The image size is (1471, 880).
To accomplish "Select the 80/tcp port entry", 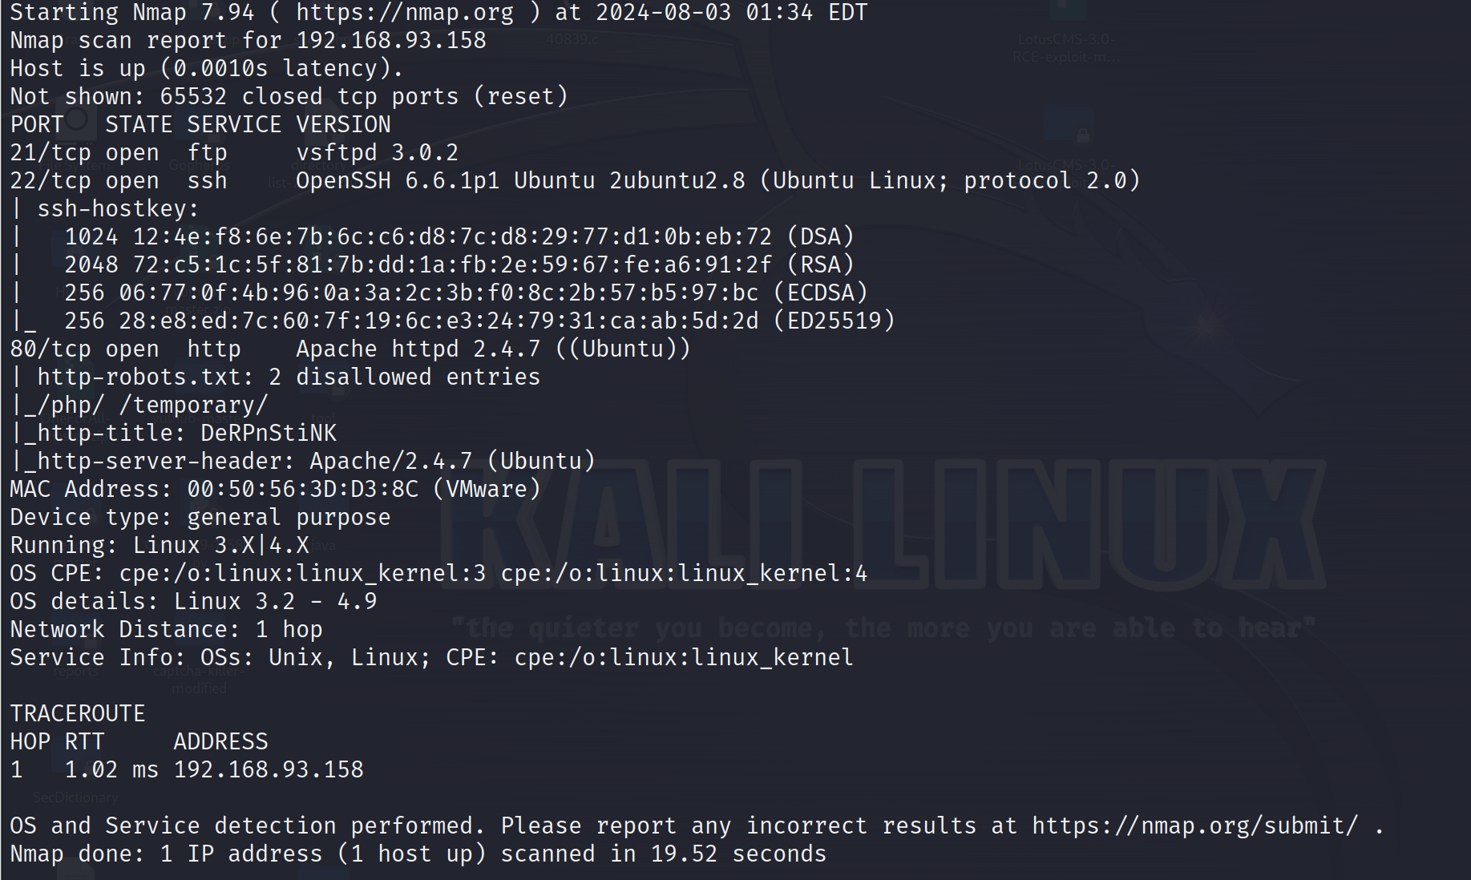I will click(51, 349).
